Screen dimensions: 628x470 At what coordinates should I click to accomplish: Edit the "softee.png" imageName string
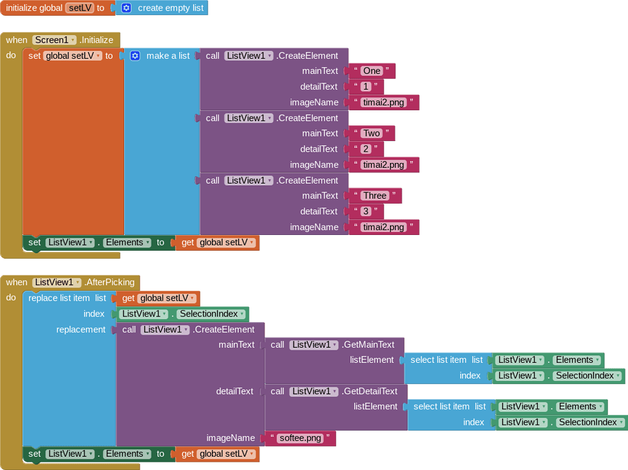click(x=300, y=438)
